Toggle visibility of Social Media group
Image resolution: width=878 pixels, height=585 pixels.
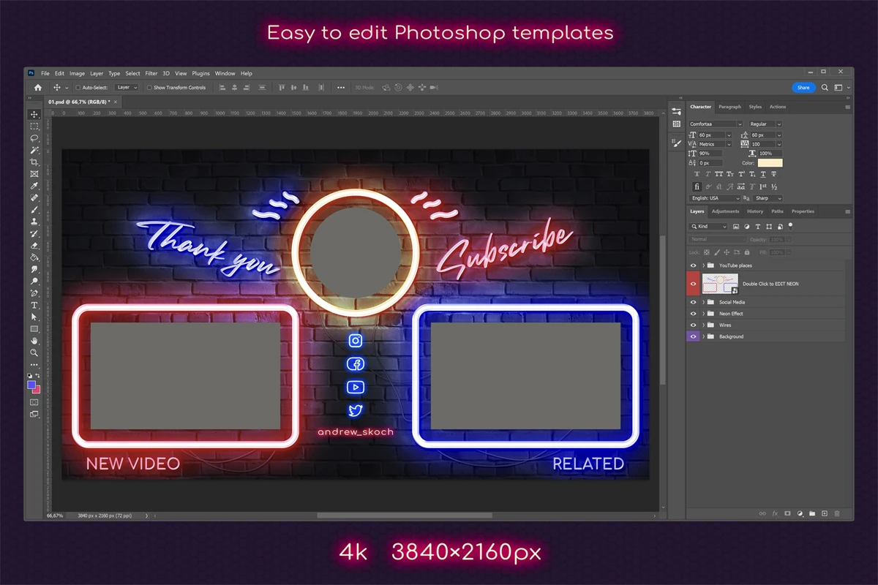[x=694, y=302]
